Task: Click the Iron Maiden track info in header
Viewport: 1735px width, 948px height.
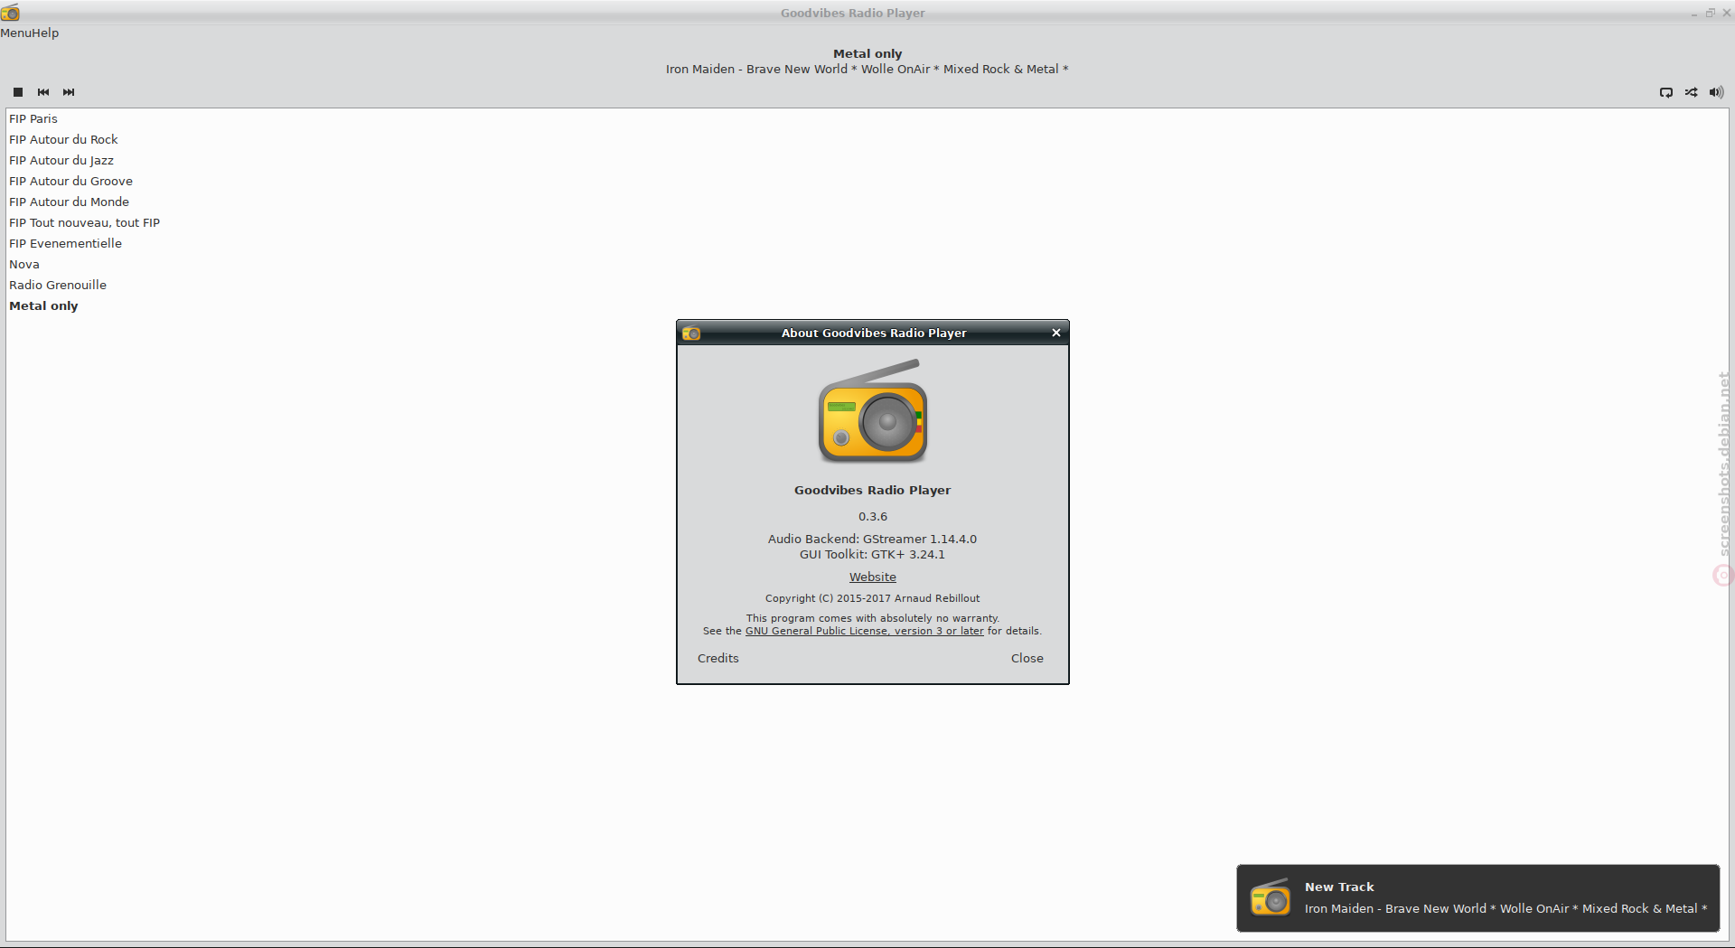Action: 867,69
